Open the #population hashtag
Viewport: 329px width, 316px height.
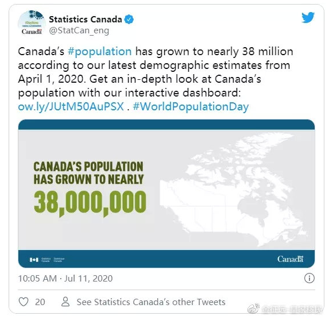100,52
